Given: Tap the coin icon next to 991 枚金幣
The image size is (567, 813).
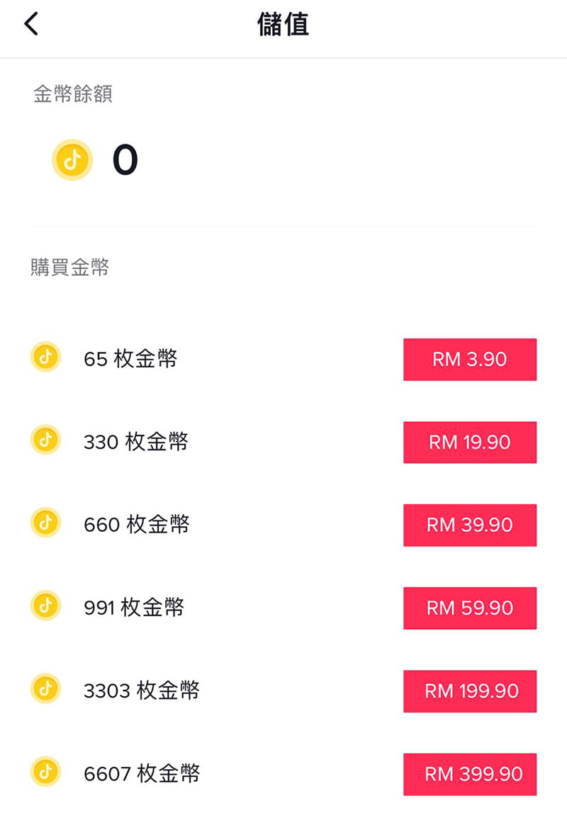Looking at the screenshot, I should pos(45,605).
